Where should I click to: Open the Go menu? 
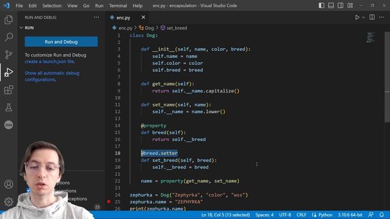(x=86, y=5)
